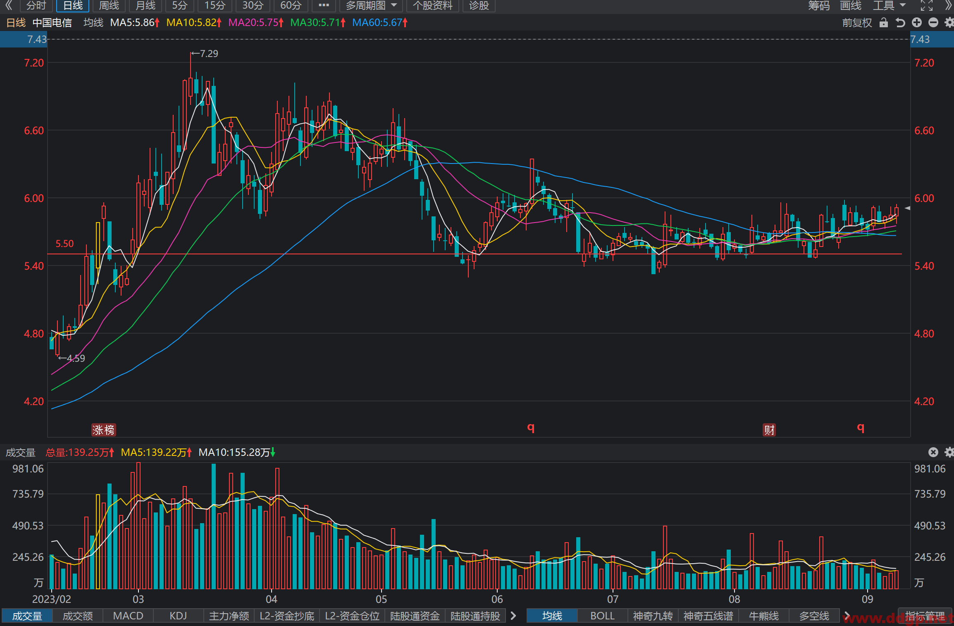The height and width of the screenshot is (626, 954).
Task: Open the 工具 tools dropdown
Action: [x=889, y=5]
